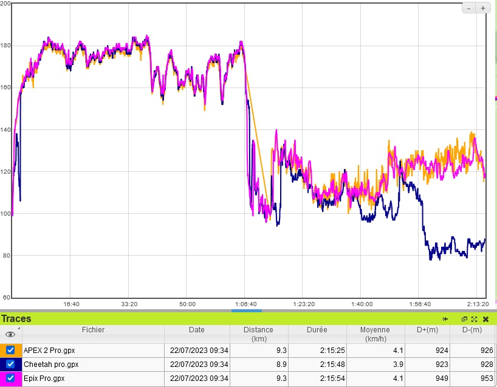The image size is (497, 387).
Task: Detach the Traces panel into a window
Action: click(x=465, y=319)
